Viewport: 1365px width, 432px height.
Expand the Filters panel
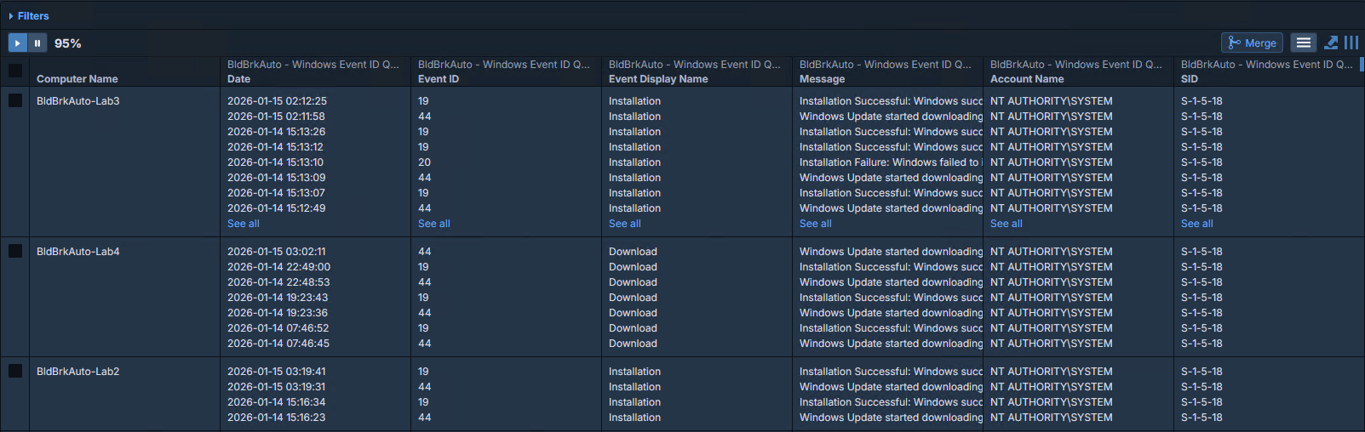(28, 16)
